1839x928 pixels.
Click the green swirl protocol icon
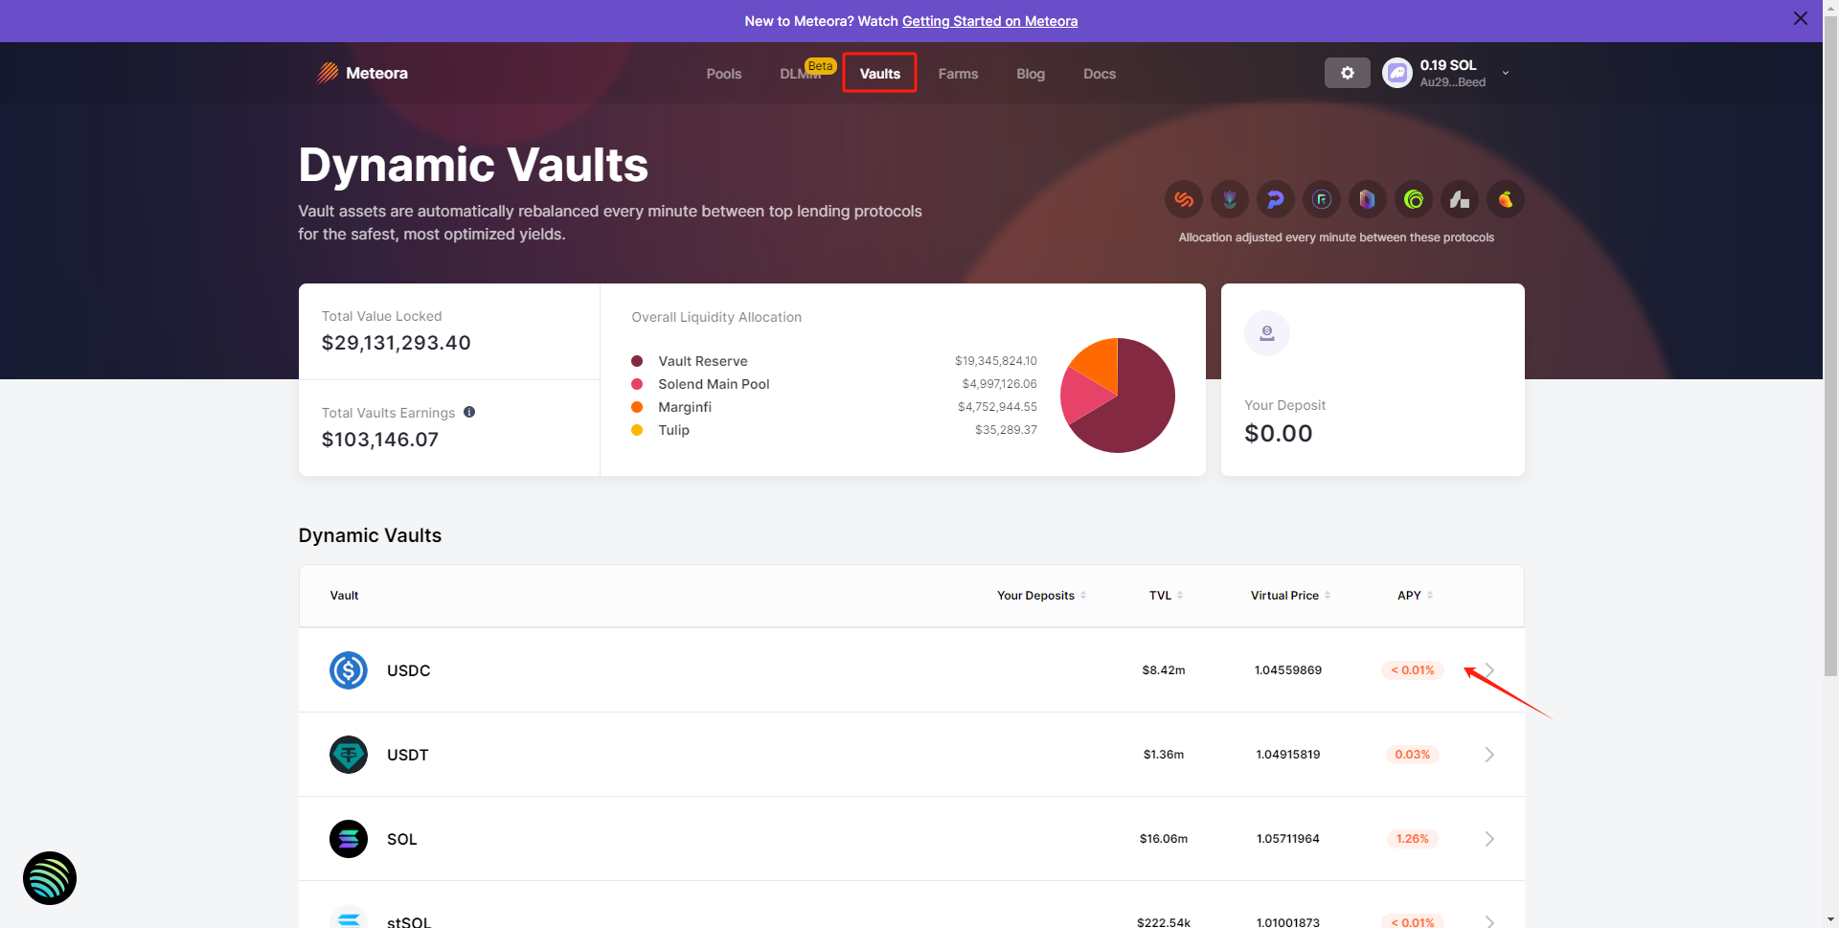[x=1414, y=199]
